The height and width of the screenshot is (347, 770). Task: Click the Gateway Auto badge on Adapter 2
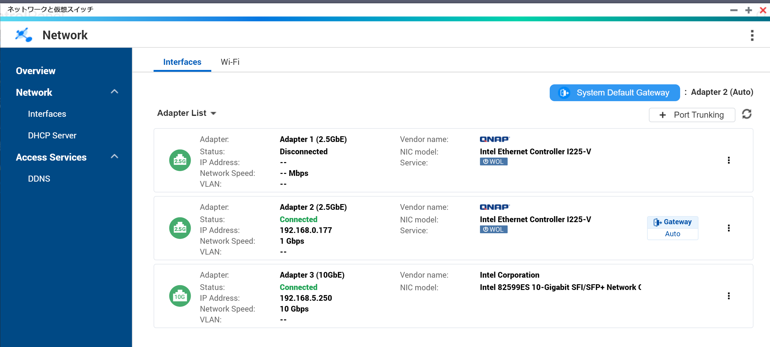pyautogui.click(x=672, y=228)
